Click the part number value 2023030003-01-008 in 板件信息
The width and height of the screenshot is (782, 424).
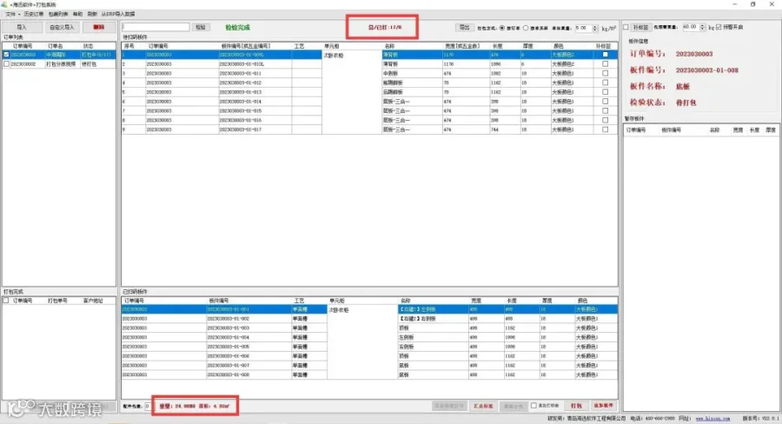(x=706, y=70)
